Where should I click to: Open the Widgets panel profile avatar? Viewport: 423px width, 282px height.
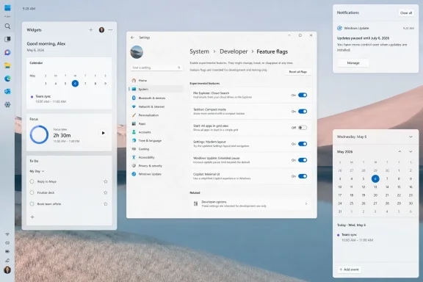click(x=101, y=29)
